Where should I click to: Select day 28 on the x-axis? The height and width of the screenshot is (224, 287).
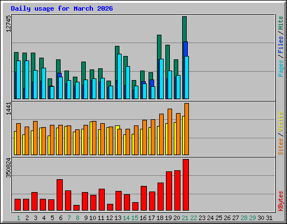click(244, 218)
